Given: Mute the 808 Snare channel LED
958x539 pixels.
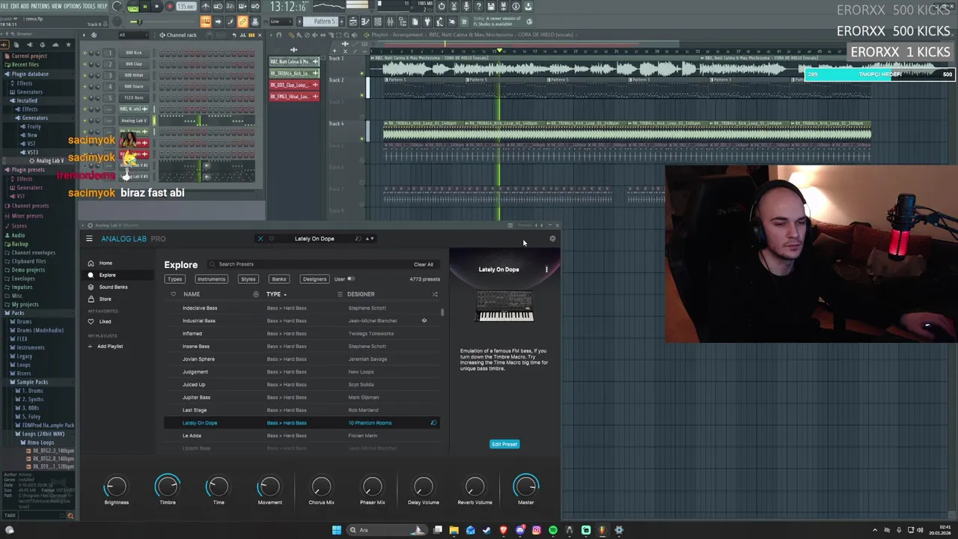Looking at the screenshot, I should click(85, 87).
